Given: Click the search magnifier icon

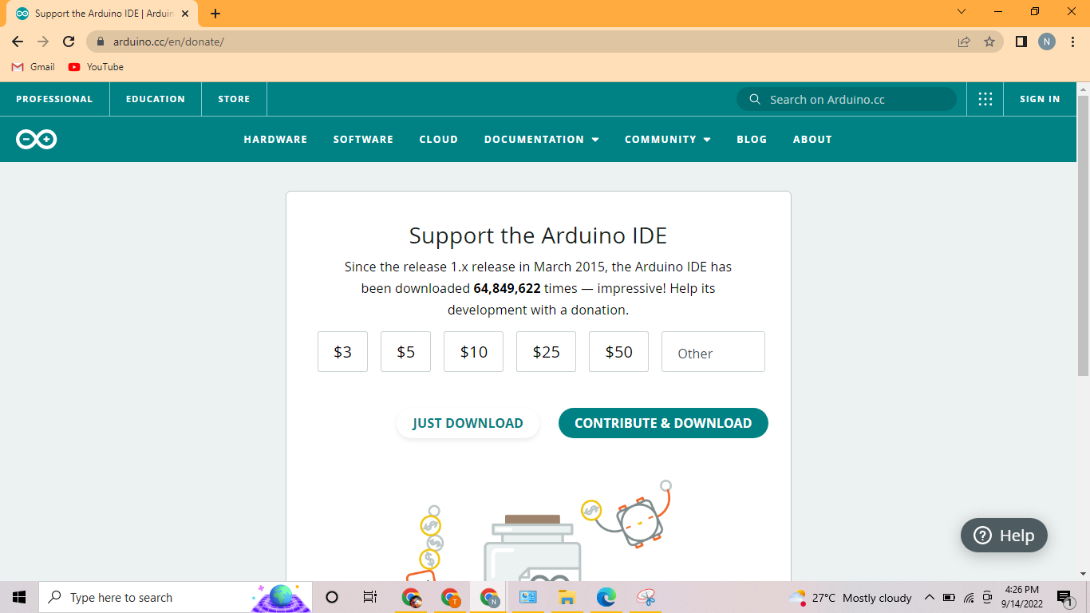Looking at the screenshot, I should [x=755, y=99].
